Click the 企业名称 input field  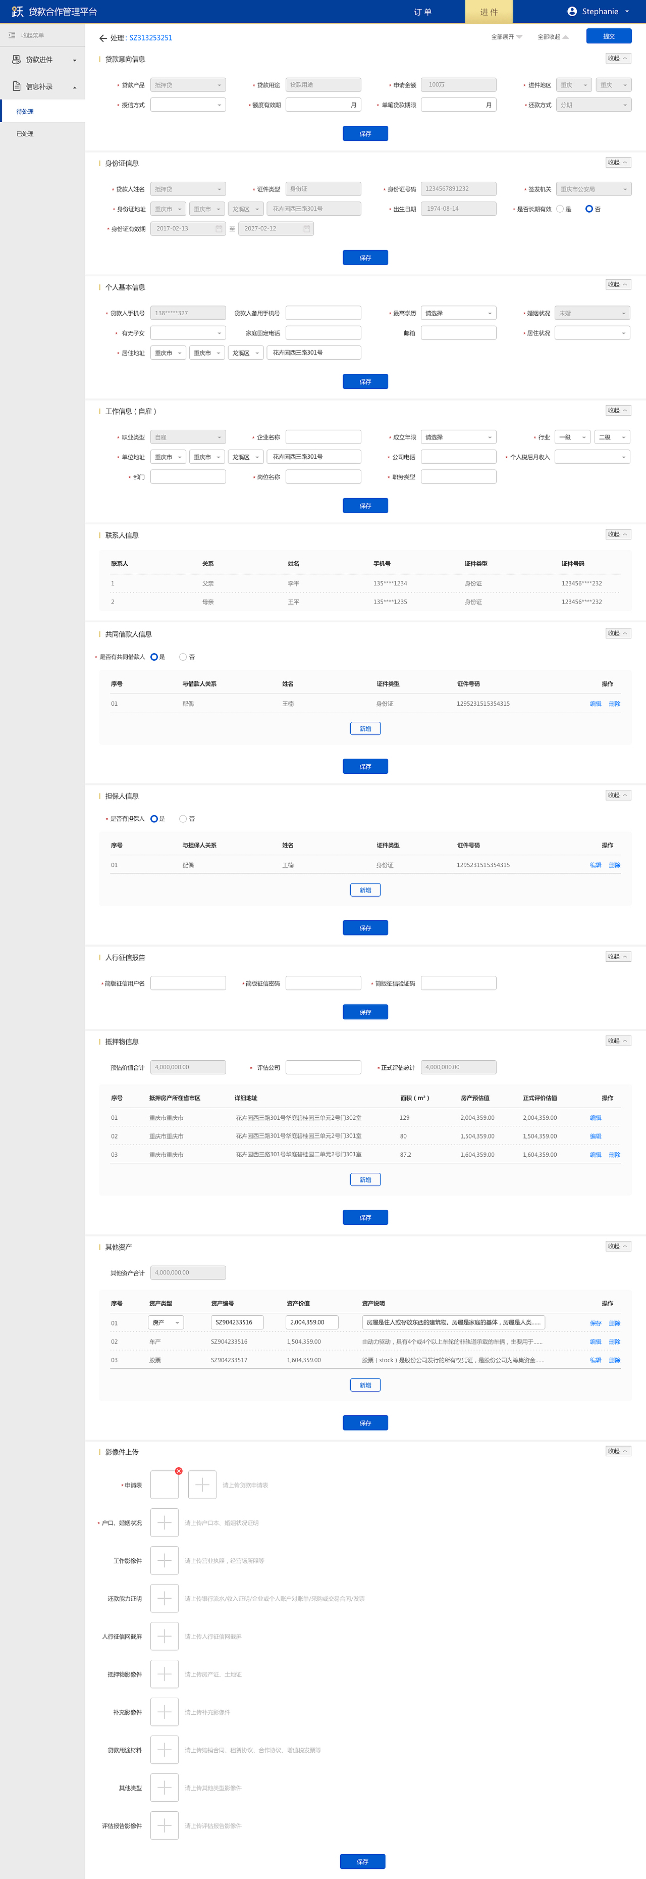tap(324, 437)
